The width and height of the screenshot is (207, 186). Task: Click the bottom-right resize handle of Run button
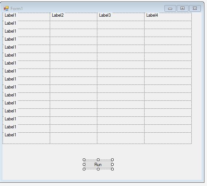click(x=112, y=169)
